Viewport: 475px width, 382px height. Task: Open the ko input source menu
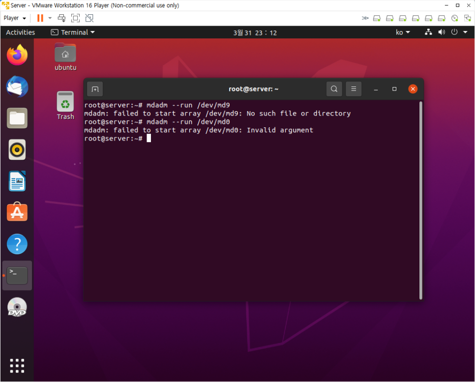[x=403, y=32]
